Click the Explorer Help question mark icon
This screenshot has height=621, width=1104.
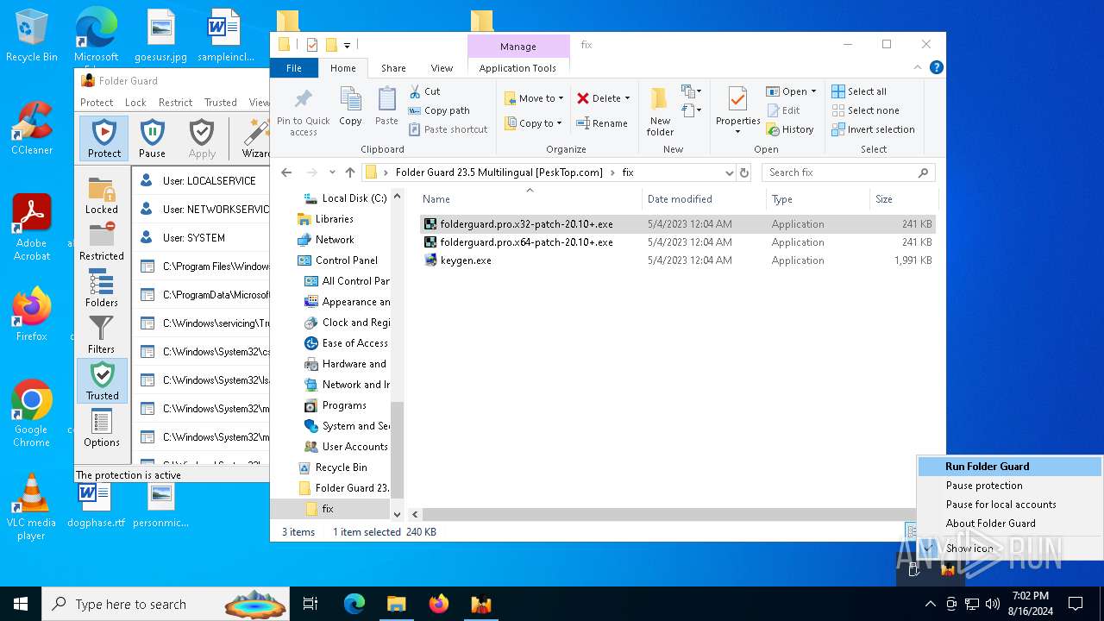click(936, 67)
